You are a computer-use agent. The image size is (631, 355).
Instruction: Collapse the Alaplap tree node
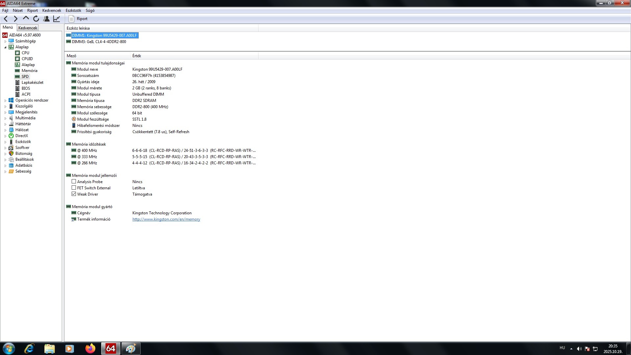pyautogui.click(x=5, y=47)
